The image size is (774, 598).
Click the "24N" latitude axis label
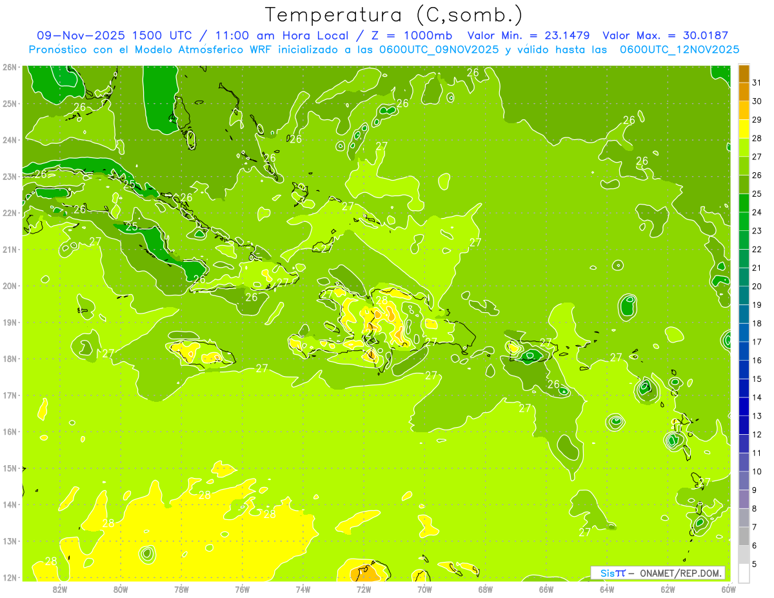click(x=9, y=140)
